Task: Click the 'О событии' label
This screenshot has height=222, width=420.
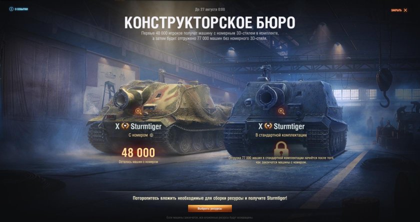Action: 21,9
